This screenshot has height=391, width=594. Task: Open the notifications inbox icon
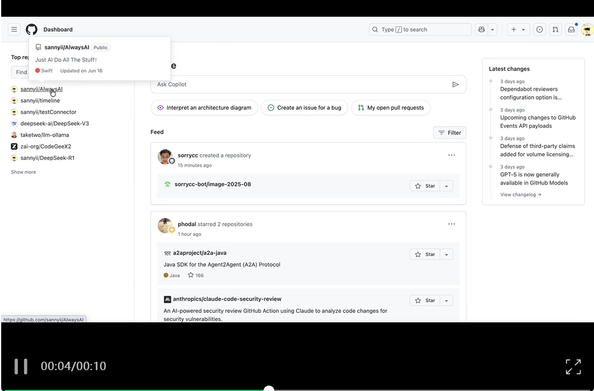[x=571, y=29]
